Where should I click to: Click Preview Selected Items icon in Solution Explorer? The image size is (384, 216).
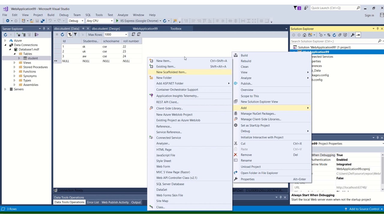click(x=358, y=35)
